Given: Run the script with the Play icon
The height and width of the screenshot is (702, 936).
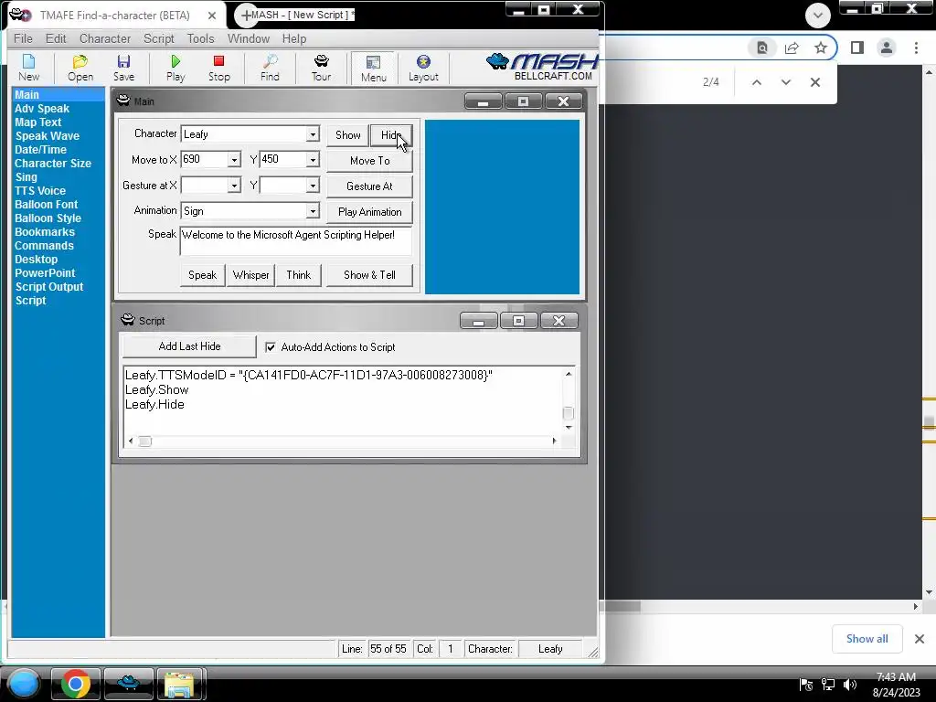Looking at the screenshot, I should coord(175,68).
